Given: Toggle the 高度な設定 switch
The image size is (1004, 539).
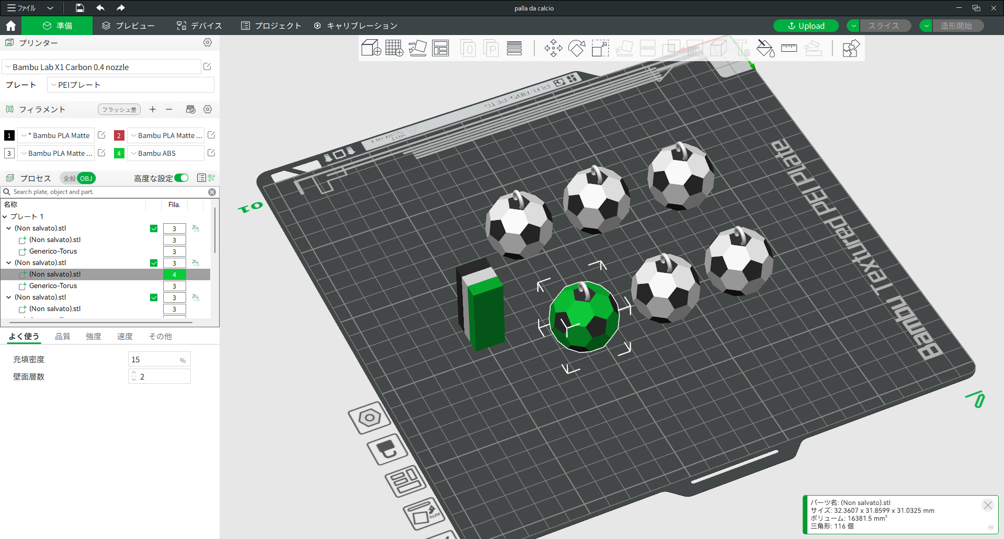Looking at the screenshot, I should (181, 178).
